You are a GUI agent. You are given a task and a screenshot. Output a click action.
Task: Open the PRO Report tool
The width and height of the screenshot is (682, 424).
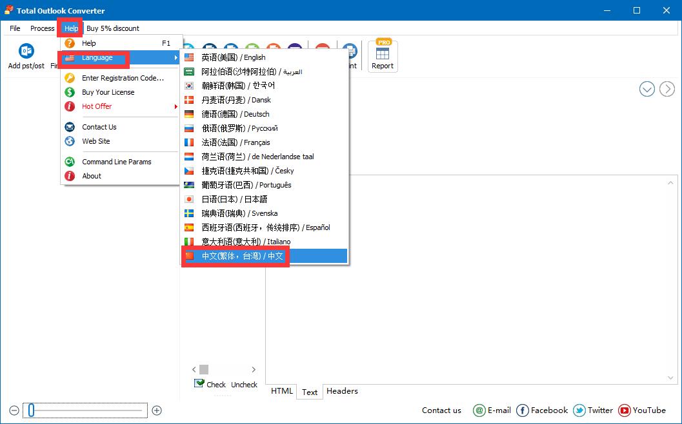click(x=383, y=55)
